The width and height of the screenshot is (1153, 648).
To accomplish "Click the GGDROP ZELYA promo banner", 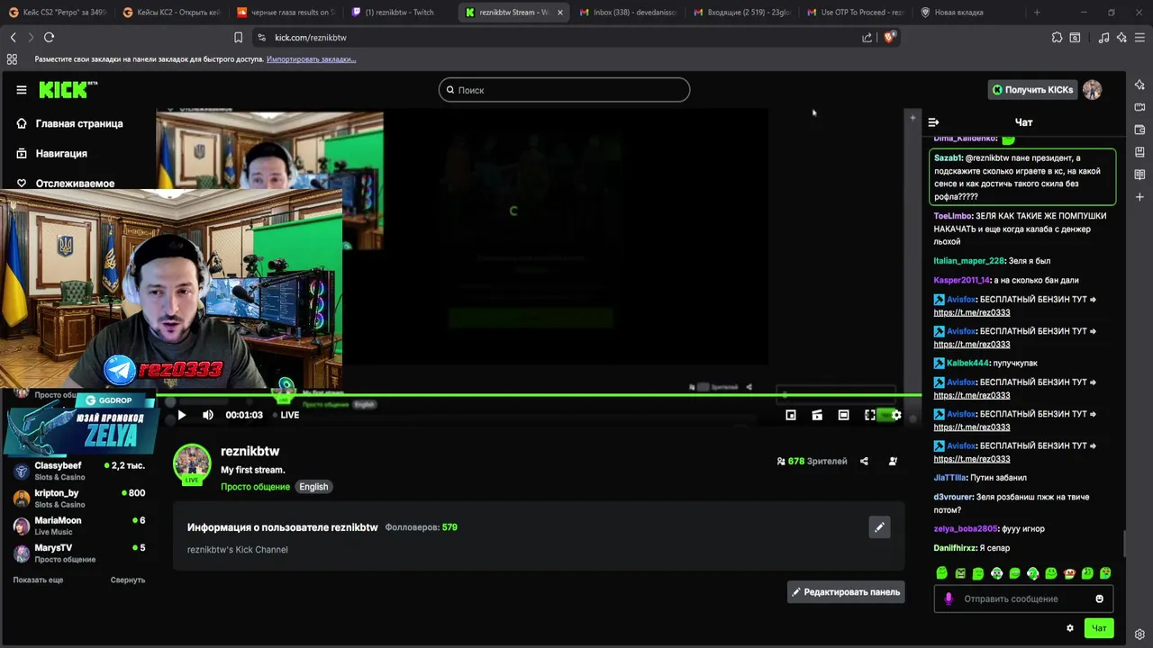I will point(83,423).
